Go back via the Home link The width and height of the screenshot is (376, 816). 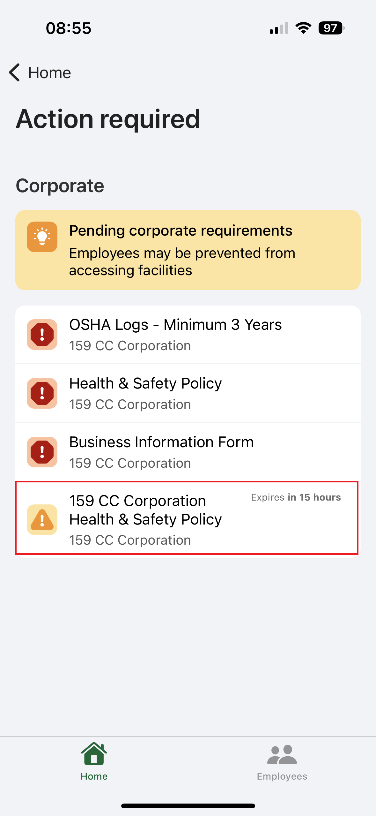[49, 73]
